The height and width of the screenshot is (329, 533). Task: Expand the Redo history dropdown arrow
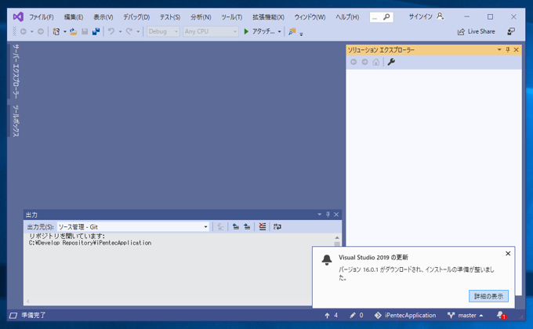[x=138, y=31]
